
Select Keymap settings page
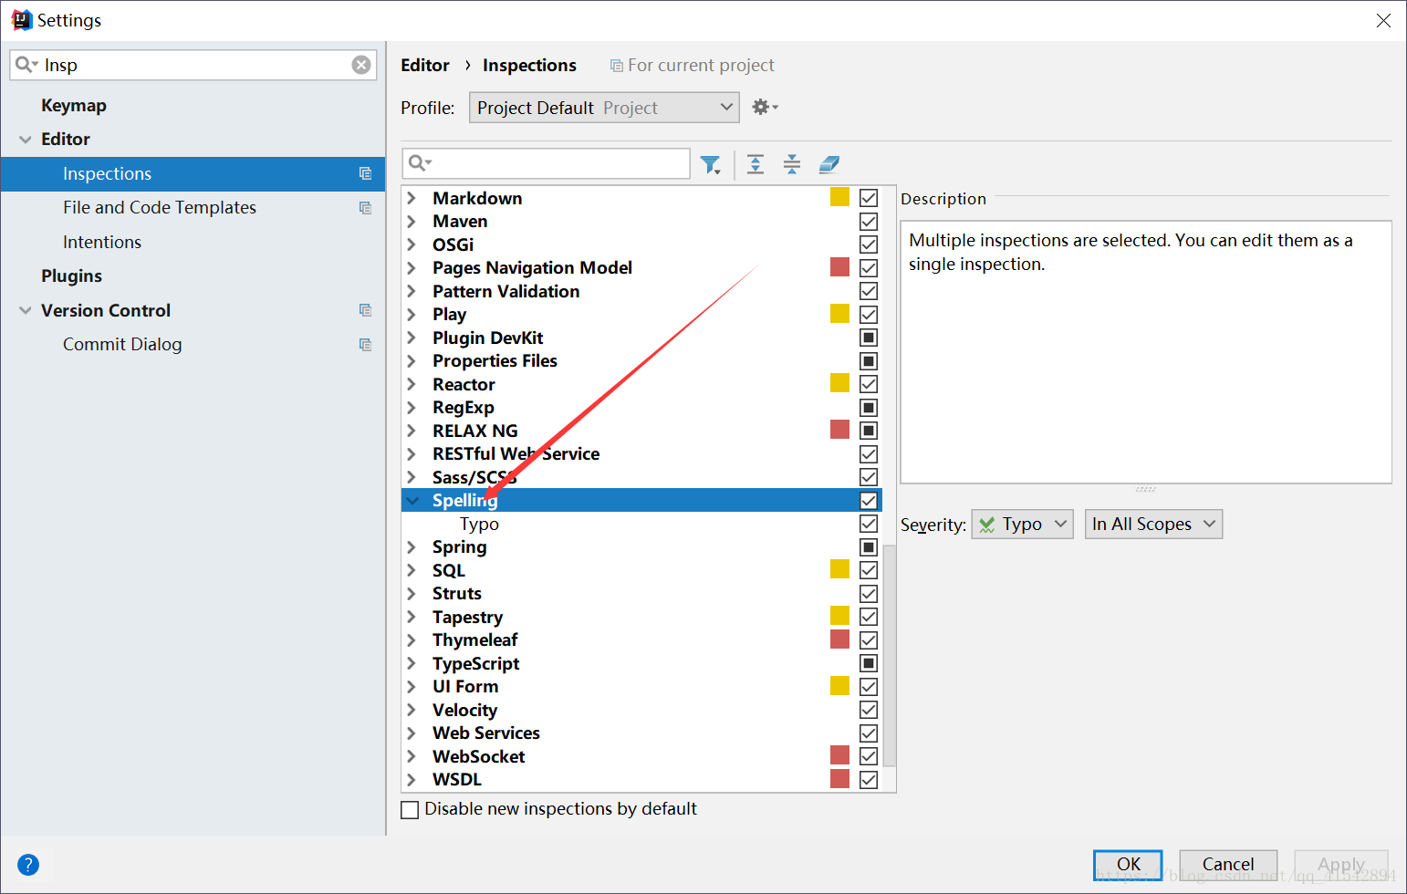(x=74, y=105)
